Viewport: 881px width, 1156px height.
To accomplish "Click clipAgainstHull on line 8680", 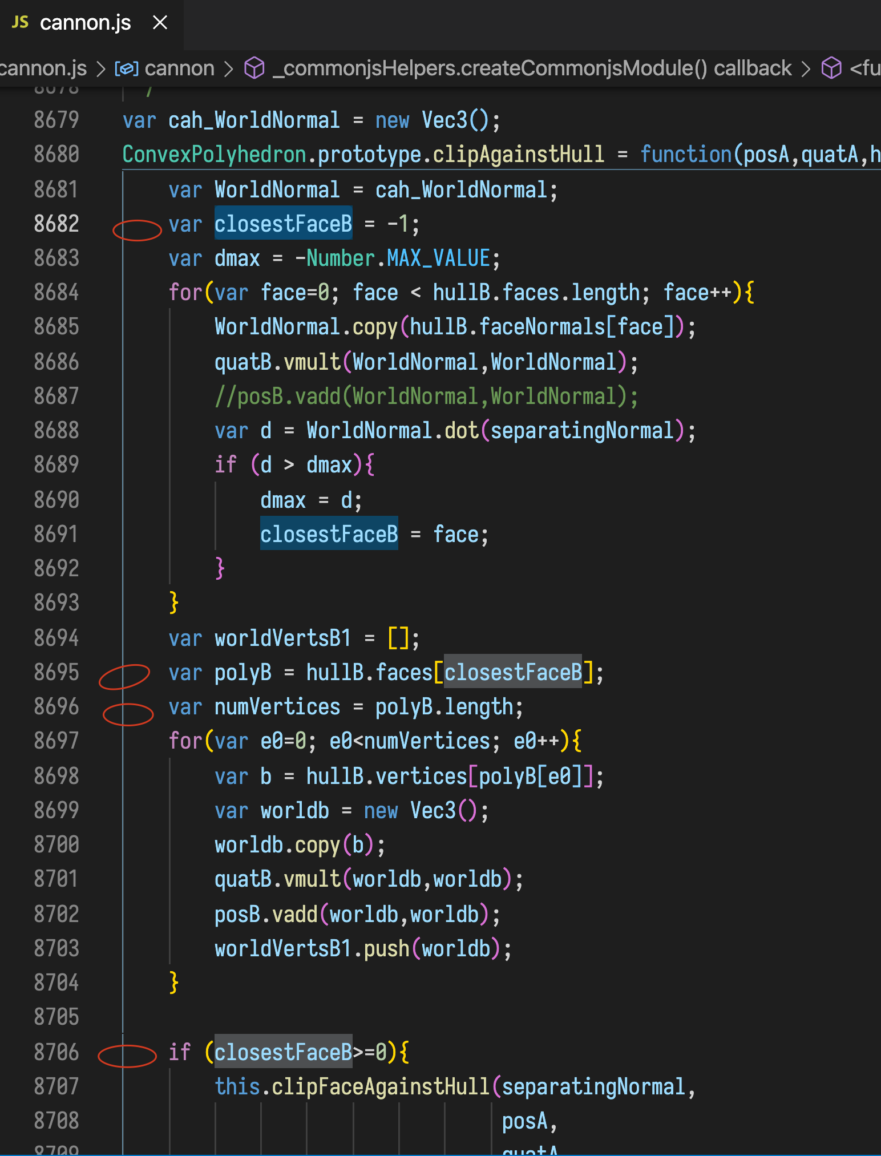I will pos(518,155).
